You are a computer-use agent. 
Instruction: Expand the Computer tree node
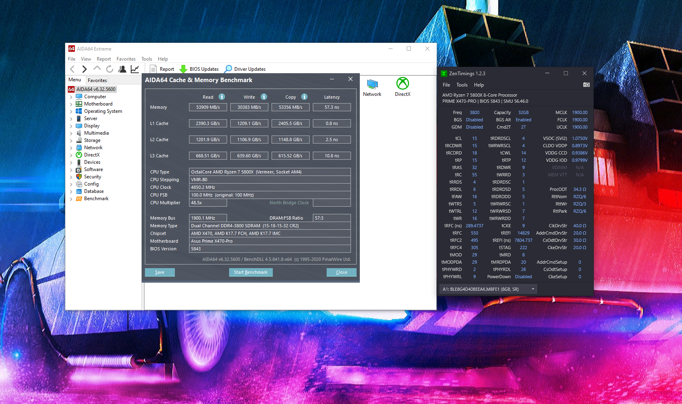[71, 97]
